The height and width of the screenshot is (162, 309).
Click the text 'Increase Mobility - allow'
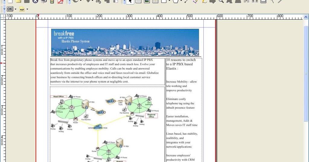pos(181,82)
